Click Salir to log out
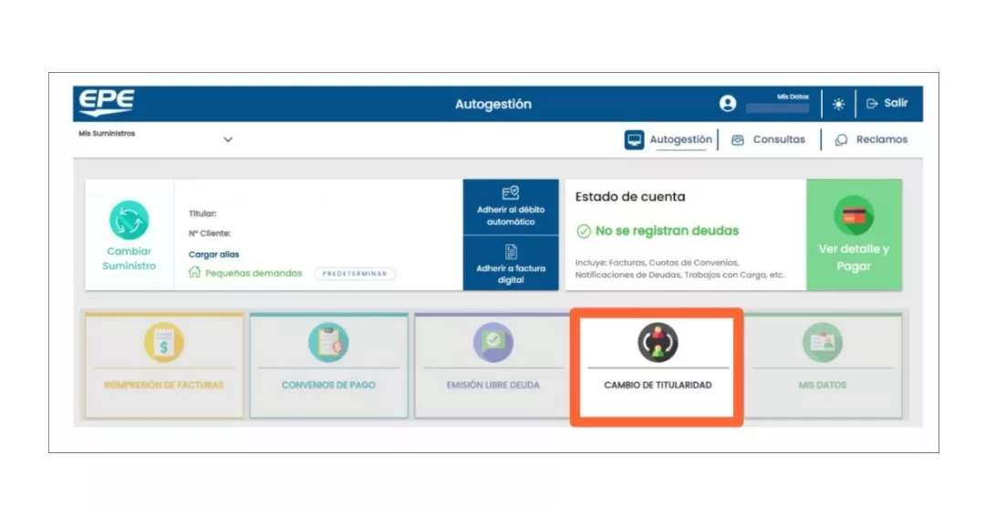The image size is (985, 507). (887, 103)
